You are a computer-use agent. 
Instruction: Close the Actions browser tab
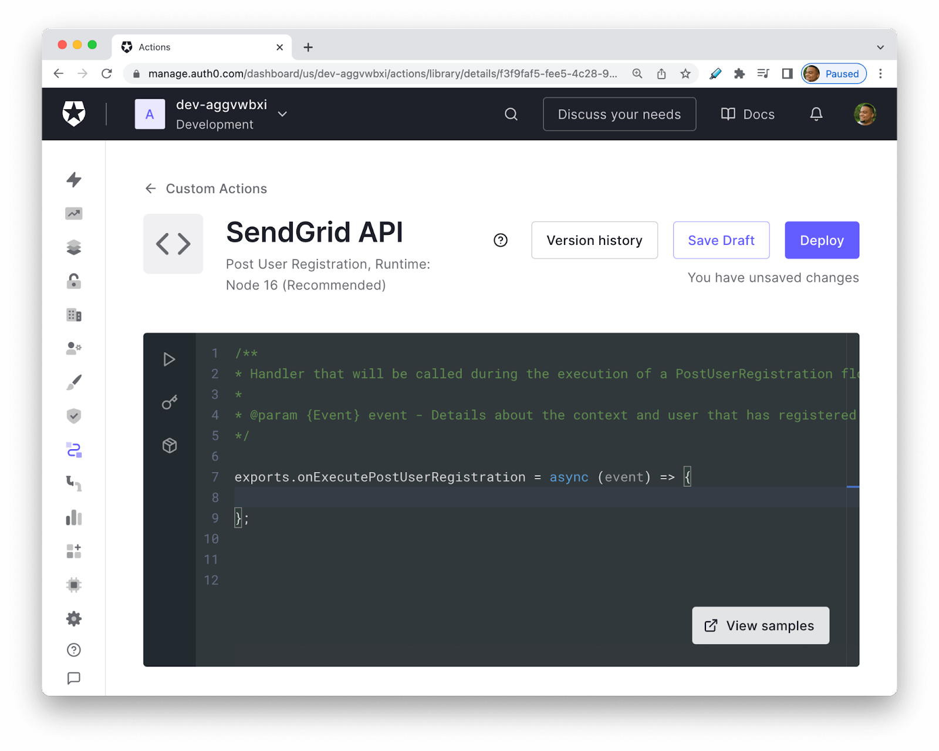[279, 47]
